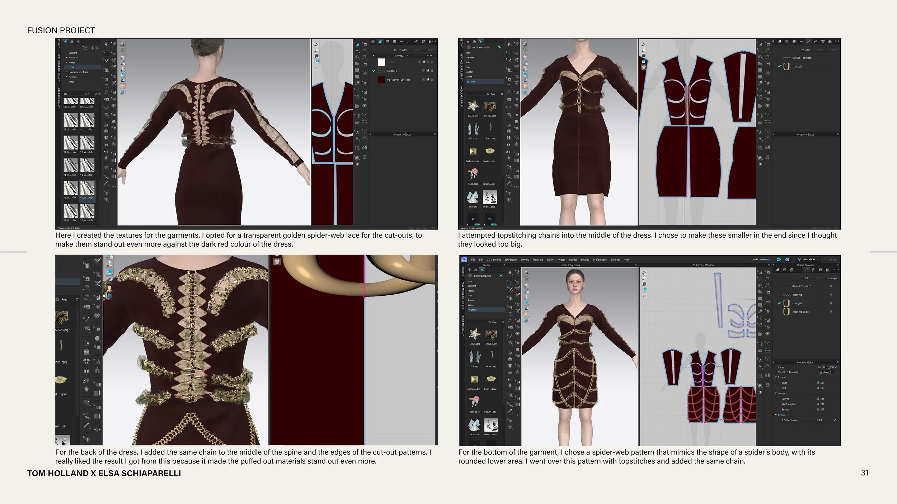Open the Sewing menu in bottom-right window
The image size is (897, 504).
coord(525,260)
